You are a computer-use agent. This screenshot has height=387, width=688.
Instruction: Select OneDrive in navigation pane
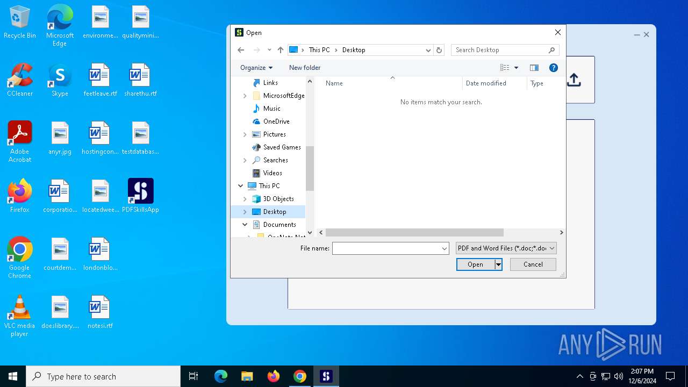pos(276,121)
